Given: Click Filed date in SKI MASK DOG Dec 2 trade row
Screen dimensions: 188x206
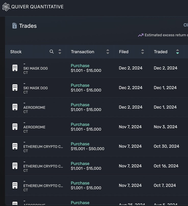Looking at the screenshot, I should point(131,68).
